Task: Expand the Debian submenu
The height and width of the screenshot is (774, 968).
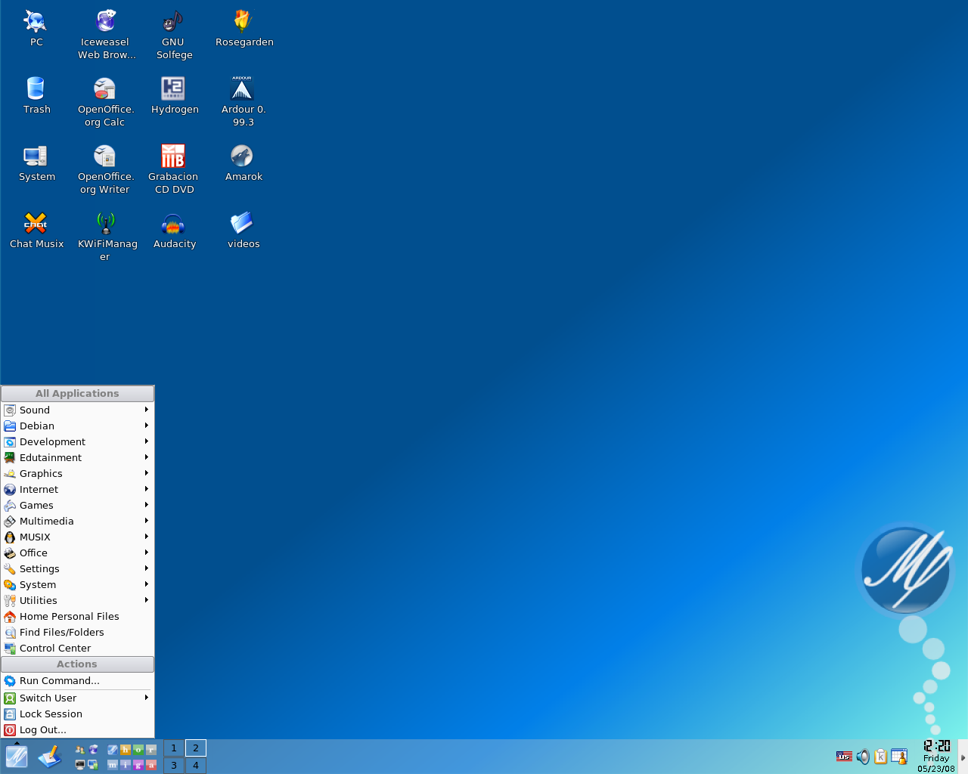Action: click(77, 426)
